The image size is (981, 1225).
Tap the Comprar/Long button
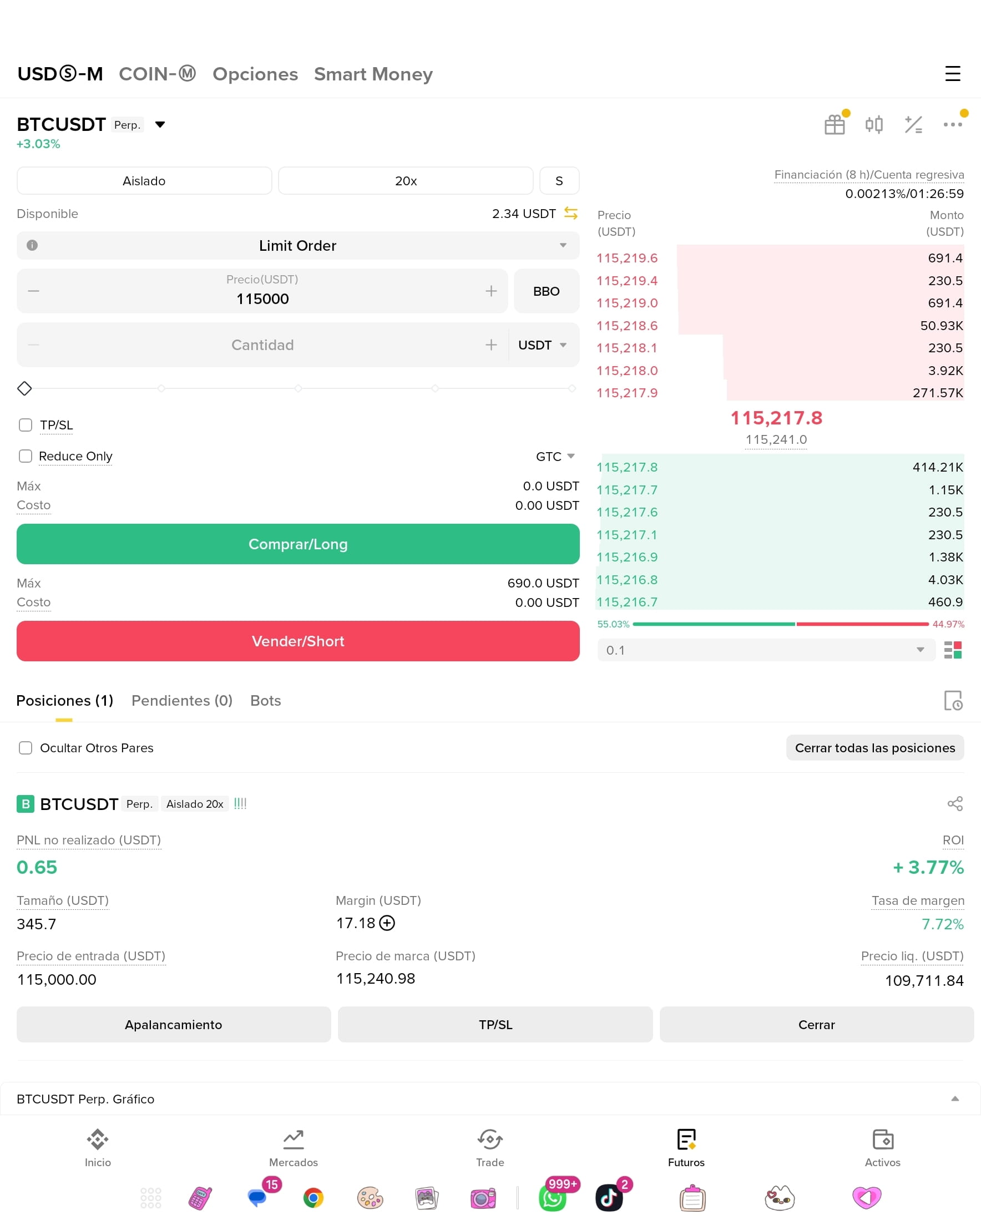click(298, 544)
